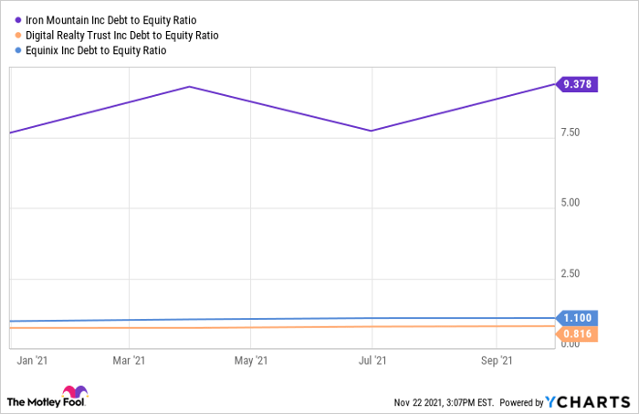Click the Jan '21 x-axis label
The width and height of the screenshot is (639, 414).
click(x=32, y=360)
